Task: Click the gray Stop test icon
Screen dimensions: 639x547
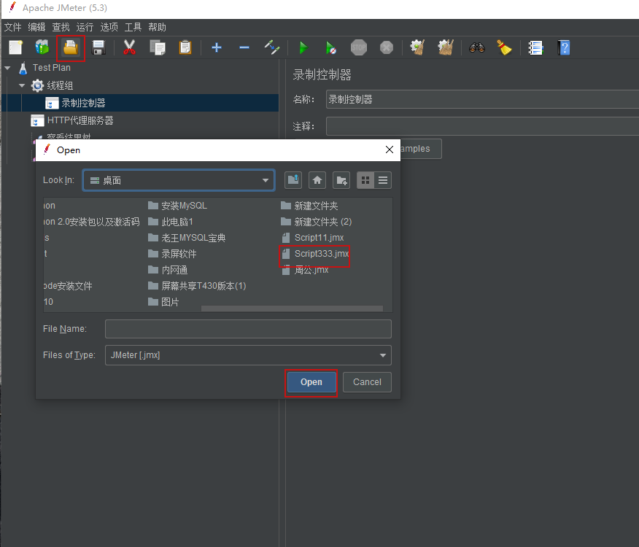Action: tap(359, 47)
